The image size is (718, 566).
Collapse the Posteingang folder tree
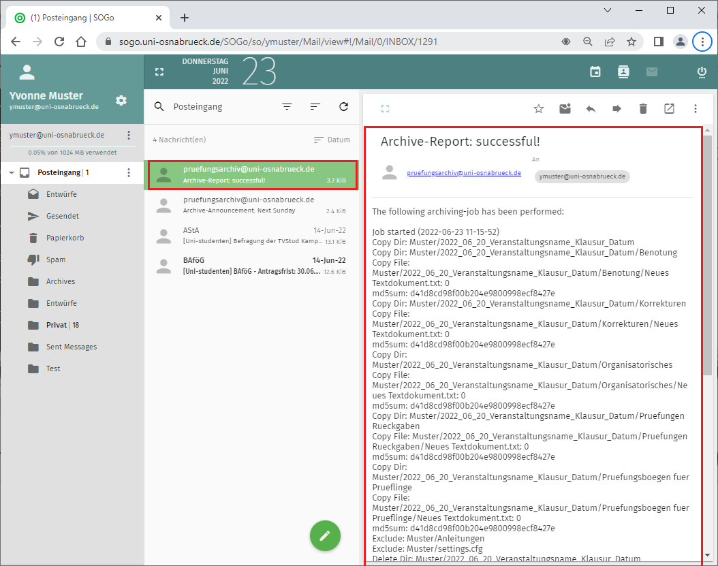pyautogui.click(x=12, y=173)
